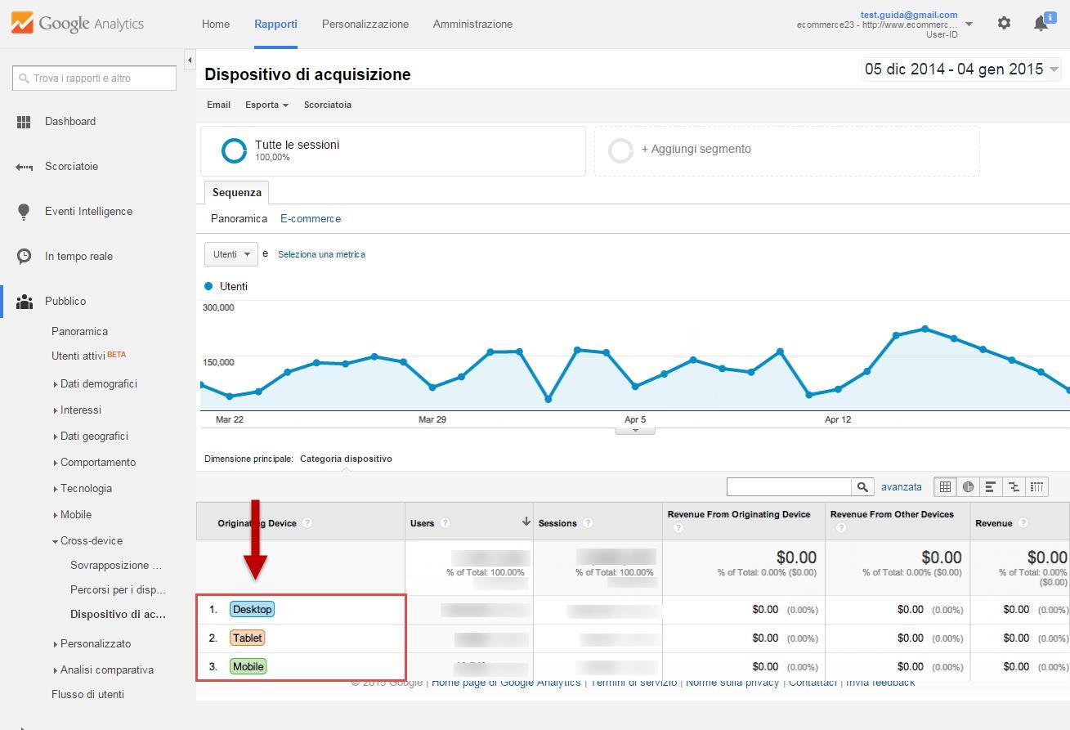
Task: Select Categoria dispositivo primary dimension
Action: [x=346, y=459]
